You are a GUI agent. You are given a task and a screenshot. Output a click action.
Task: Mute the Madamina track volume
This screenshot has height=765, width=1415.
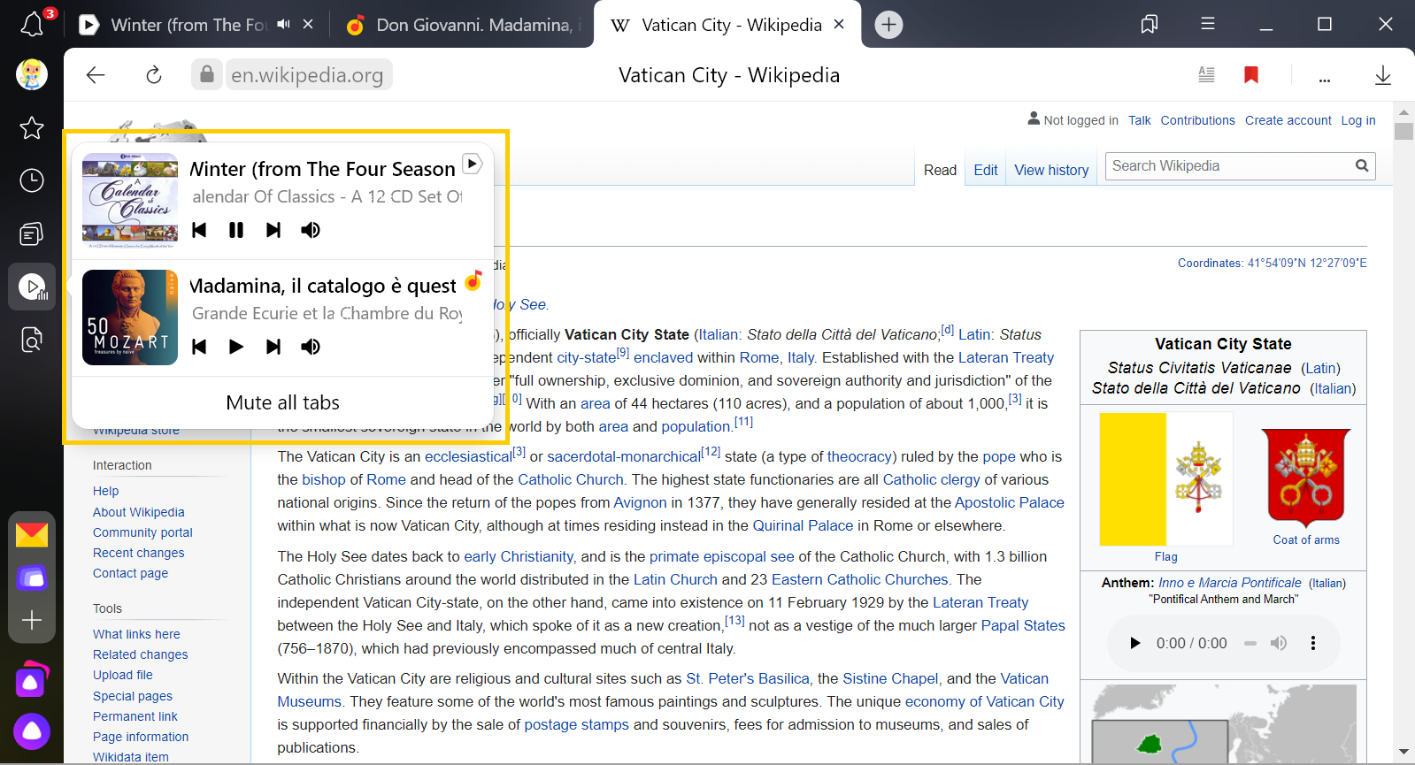311,347
